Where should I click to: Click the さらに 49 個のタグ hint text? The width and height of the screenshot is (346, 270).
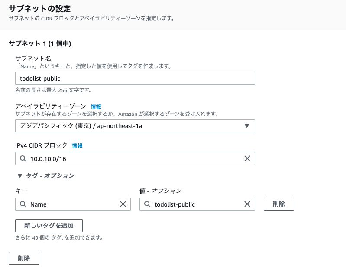pyautogui.click(x=59, y=237)
